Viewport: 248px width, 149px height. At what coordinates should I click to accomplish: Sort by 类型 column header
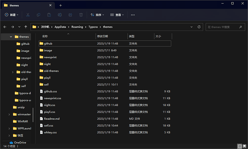point(141,36)
